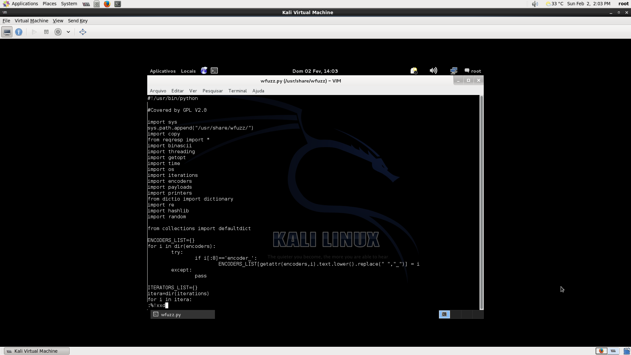The height and width of the screenshot is (355, 631).
Task: Open the weather applet showing 33 °C
Action: click(x=554, y=4)
